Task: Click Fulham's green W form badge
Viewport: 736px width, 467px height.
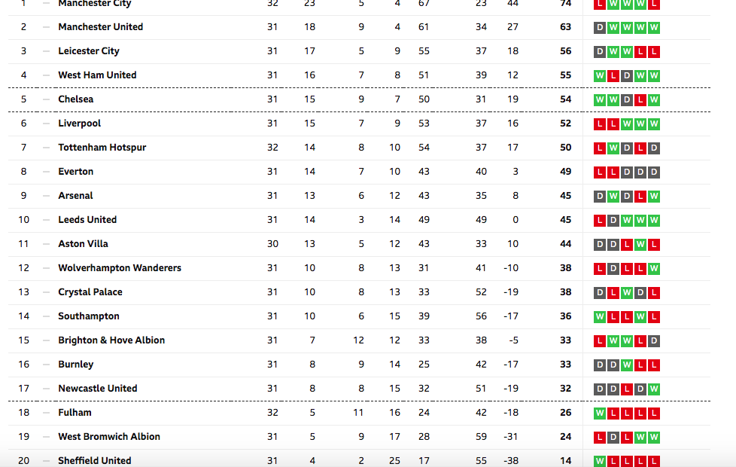Action: [x=599, y=414]
